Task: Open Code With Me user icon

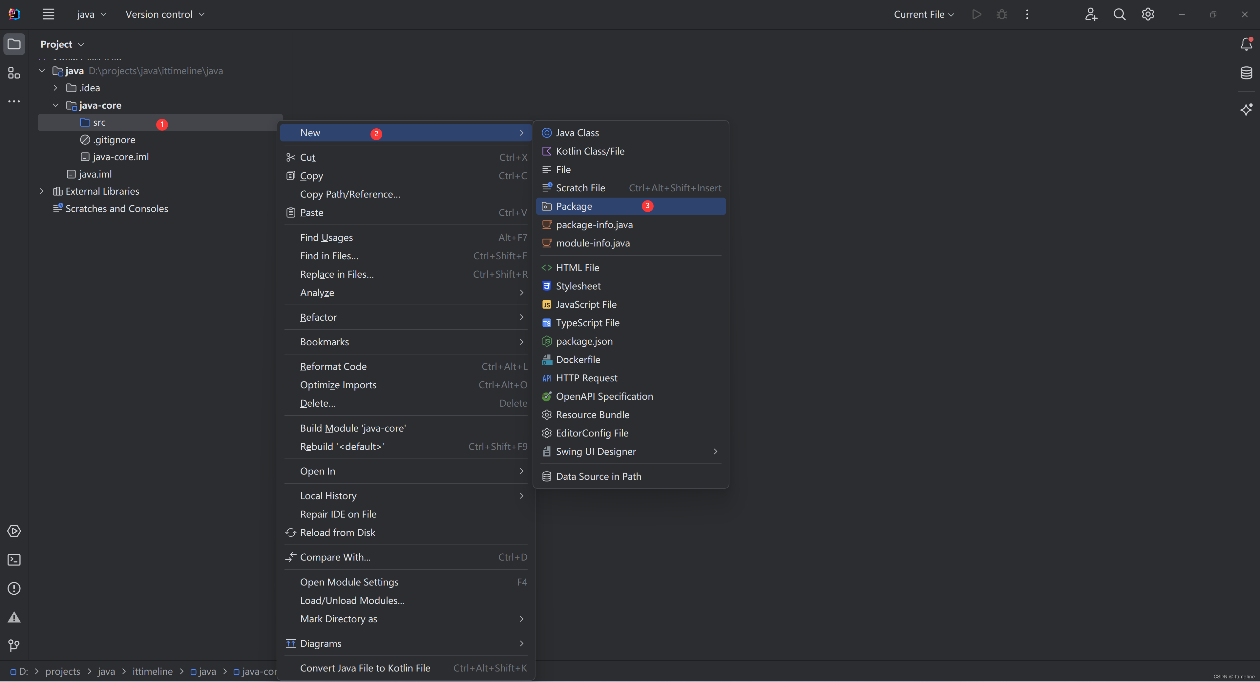Action: click(x=1091, y=14)
